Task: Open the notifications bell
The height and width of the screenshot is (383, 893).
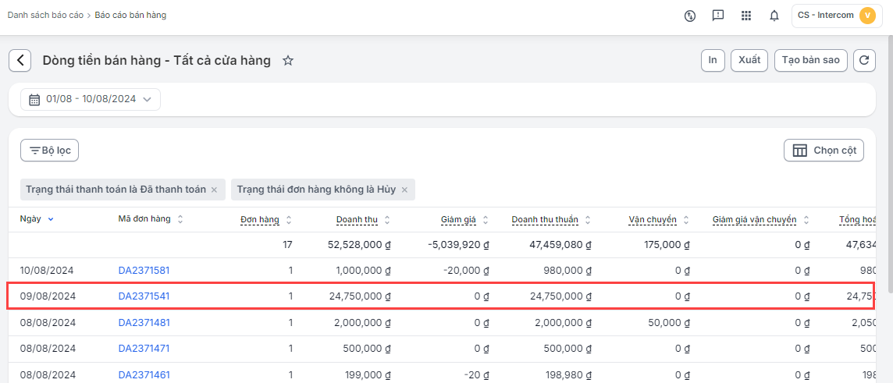Action: point(774,16)
